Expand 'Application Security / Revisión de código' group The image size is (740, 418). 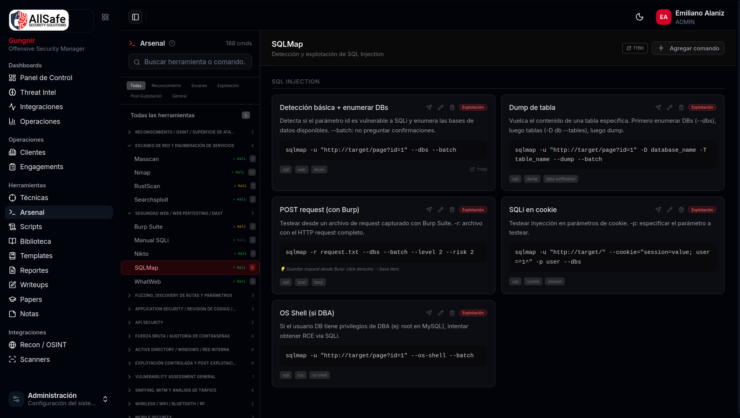(x=190, y=309)
